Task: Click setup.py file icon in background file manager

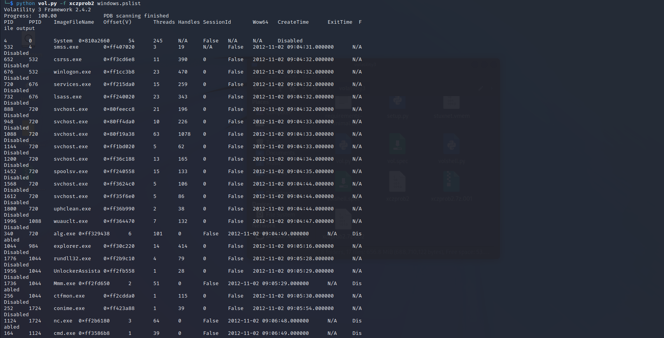Action: pyautogui.click(x=397, y=103)
